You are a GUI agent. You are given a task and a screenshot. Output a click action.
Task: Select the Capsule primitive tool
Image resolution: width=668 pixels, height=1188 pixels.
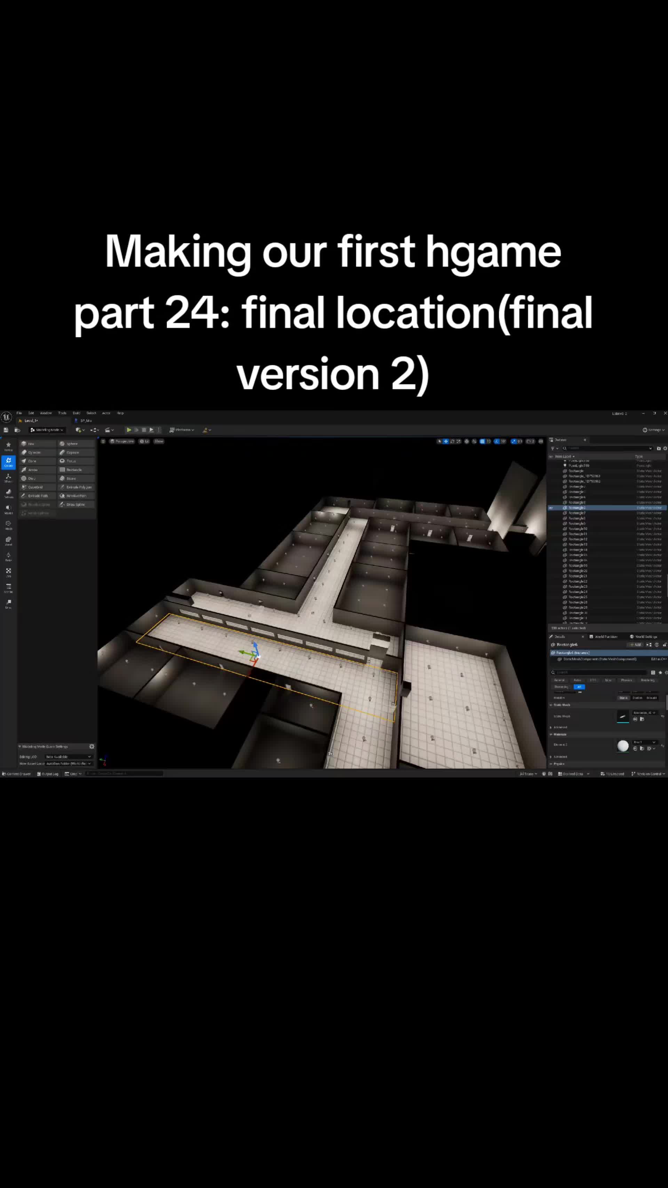76,452
